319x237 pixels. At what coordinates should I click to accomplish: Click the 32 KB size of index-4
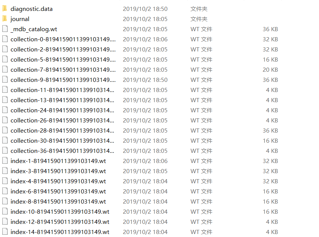(x=271, y=181)
